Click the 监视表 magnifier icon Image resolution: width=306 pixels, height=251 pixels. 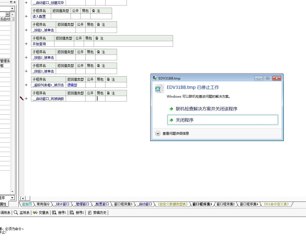(16, 213)
